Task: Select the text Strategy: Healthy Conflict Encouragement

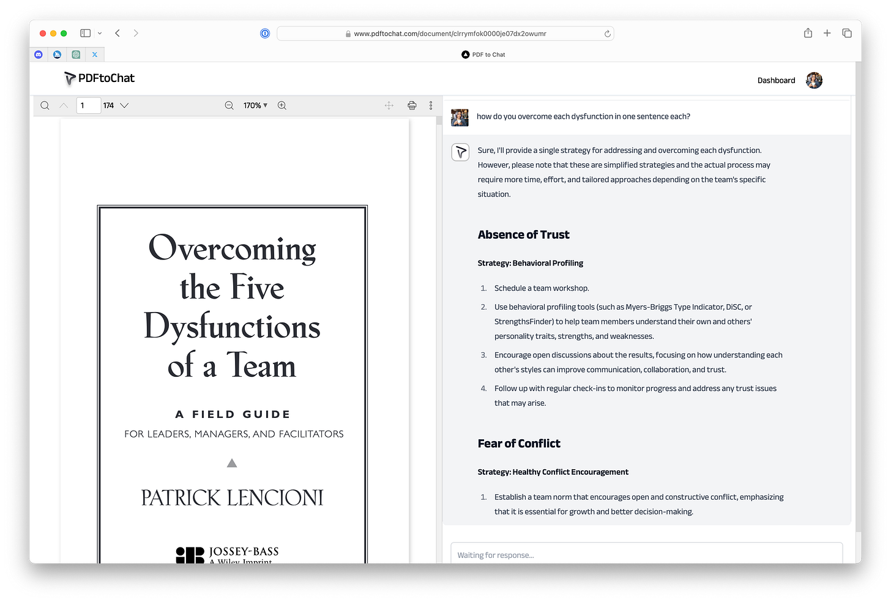Action: (553, 472)
